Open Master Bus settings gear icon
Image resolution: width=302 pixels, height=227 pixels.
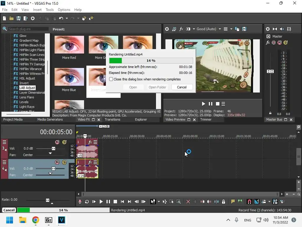(268, 29)
